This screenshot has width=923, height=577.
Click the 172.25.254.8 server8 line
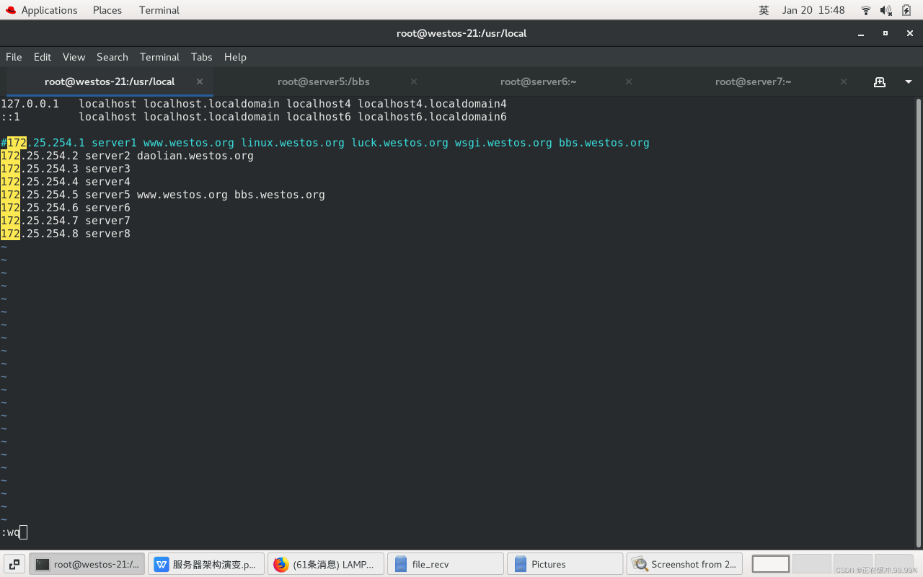tap(66, 234)
